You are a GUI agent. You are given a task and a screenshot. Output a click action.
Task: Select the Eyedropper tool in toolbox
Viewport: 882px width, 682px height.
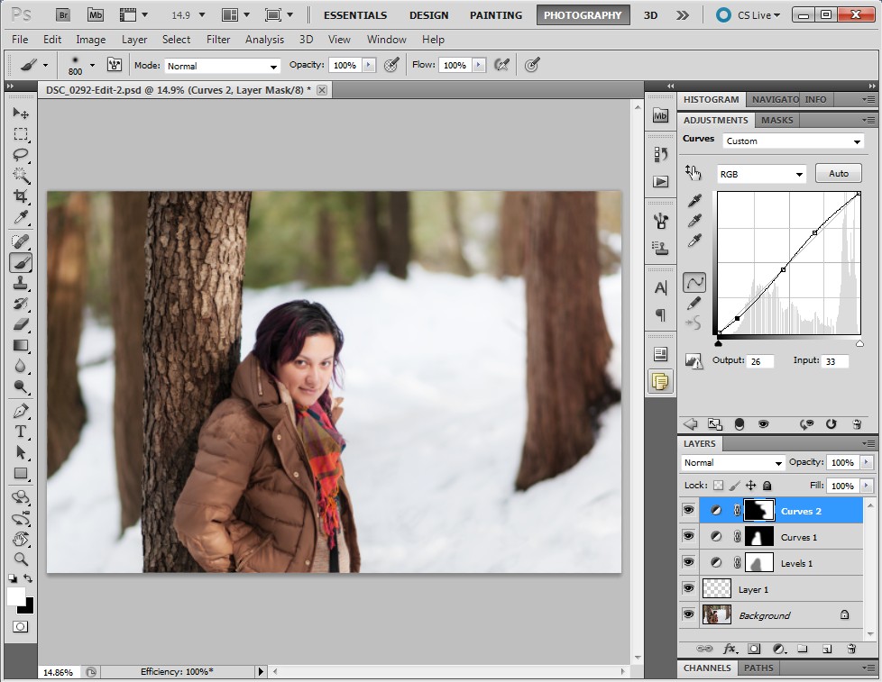(21, 218)
